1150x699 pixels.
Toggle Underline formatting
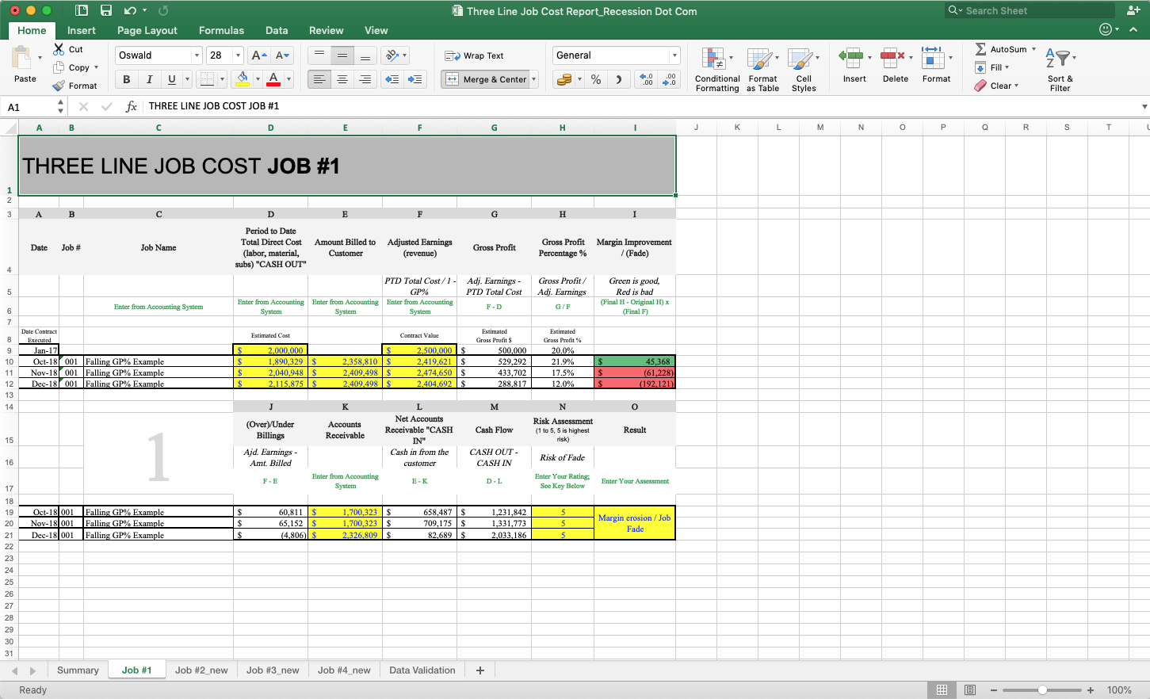click(172, 79)
